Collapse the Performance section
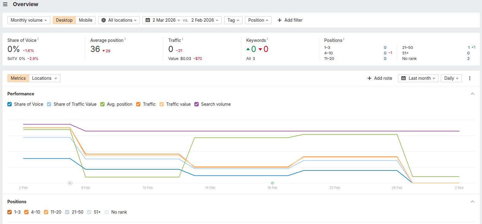This screenshot has height=224, width=482. pyautogui.click(x=472, y=94)
